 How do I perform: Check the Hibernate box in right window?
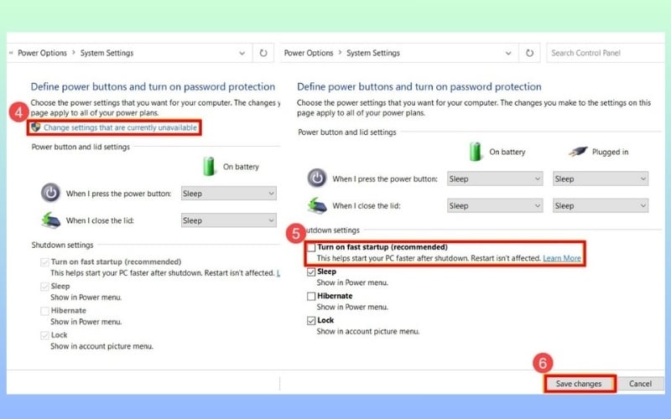(311, 296)
